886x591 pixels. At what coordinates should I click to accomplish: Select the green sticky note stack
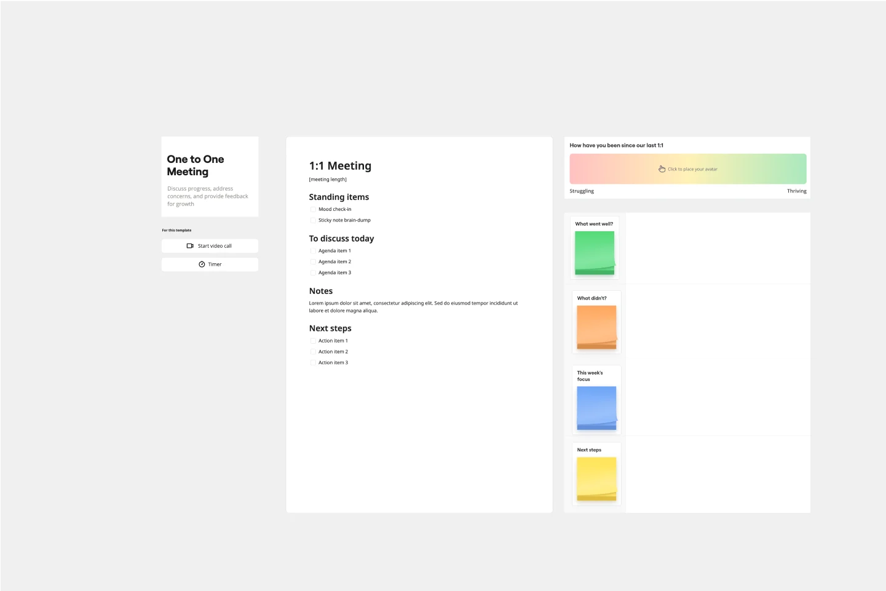(595, 253)
